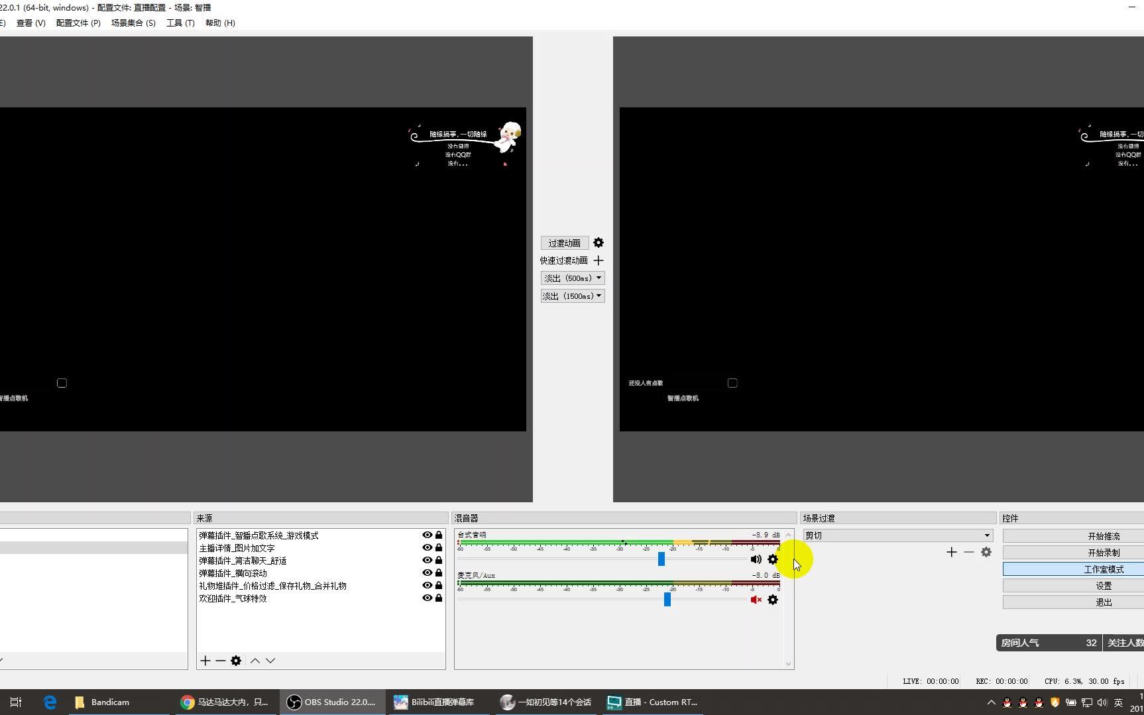Select source 欢迎插件_气球特效 in the list
Image resolution: width=1144 pixels, height=715 pixels.
tap(233, 598)
